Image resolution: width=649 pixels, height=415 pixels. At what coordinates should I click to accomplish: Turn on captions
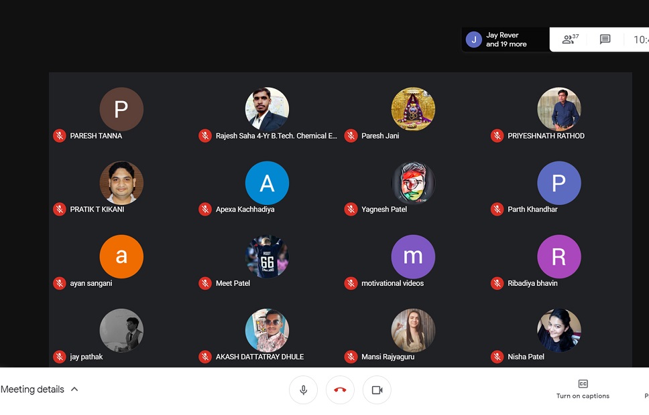click(x=583, y=389)
